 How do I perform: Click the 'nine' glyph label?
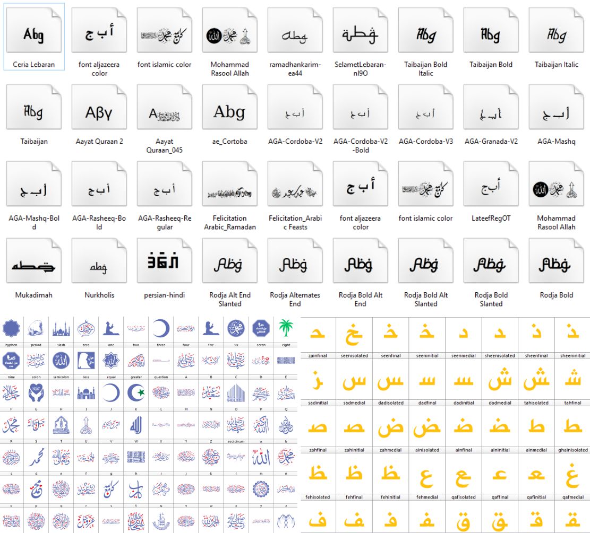click(x=11, y=377)
